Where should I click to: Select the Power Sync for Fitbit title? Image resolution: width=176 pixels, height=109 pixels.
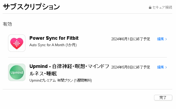tap(54, 38)
